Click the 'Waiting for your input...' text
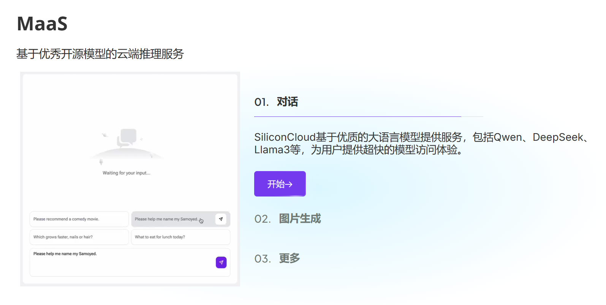The height and width of the screenshot is (305, 606). click(127, 173)
